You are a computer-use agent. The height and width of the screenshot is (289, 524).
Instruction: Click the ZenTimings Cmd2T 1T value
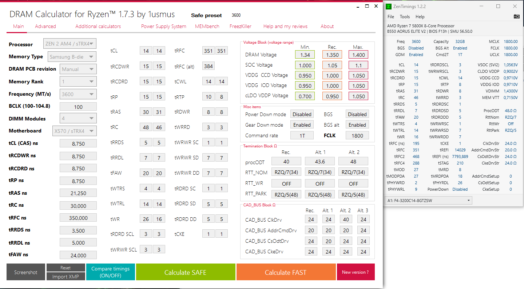click(460, 55)
